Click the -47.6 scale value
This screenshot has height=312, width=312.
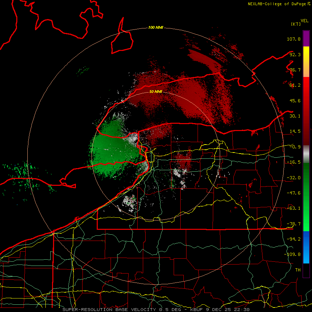pyautogui.click(x=294, y=193)
